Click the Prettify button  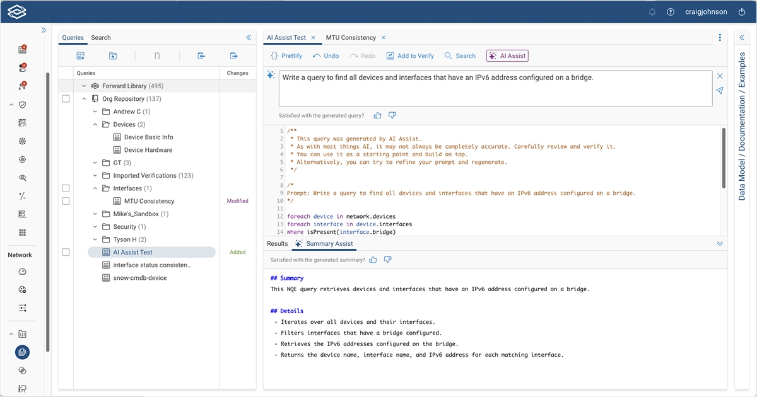pos(286,55)
